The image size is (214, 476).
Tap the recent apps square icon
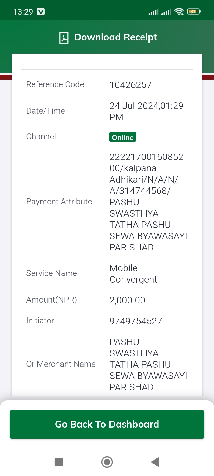(59, 462)
